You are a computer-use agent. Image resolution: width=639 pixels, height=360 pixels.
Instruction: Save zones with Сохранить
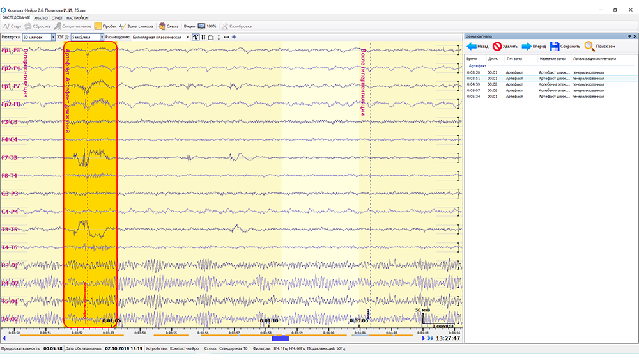tap(565, 47)
